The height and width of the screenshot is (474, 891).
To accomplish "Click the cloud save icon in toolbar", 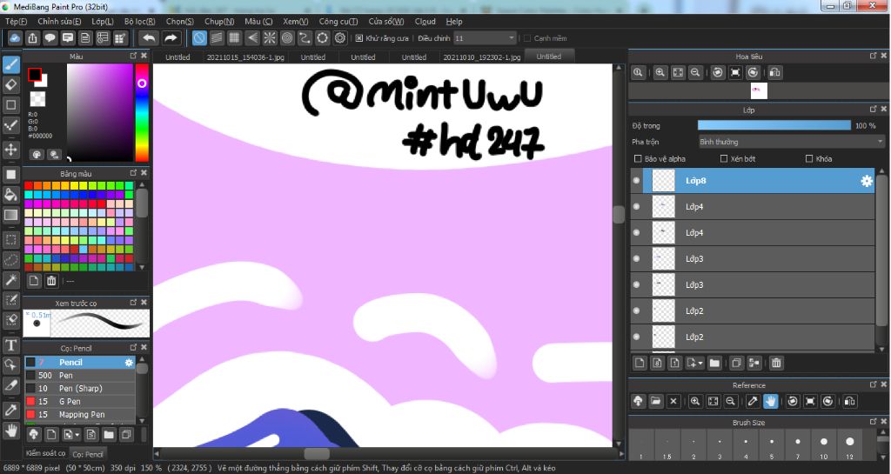I will 15,38.
